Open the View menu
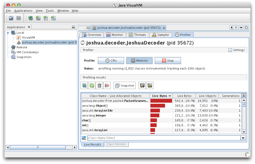 point(39,11)
